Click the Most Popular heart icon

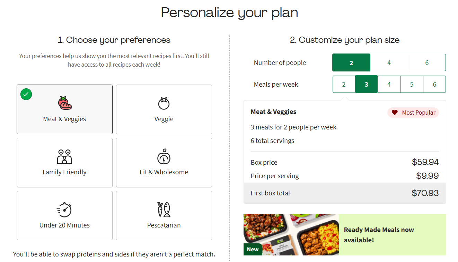395,113
